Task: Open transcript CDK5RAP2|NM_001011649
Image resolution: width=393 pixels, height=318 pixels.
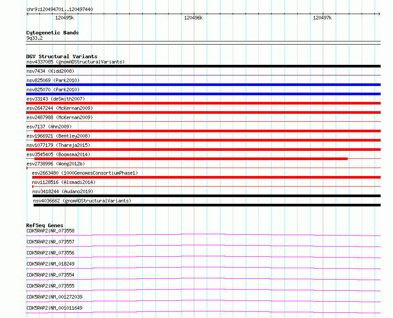Action: tap(54, 308)
